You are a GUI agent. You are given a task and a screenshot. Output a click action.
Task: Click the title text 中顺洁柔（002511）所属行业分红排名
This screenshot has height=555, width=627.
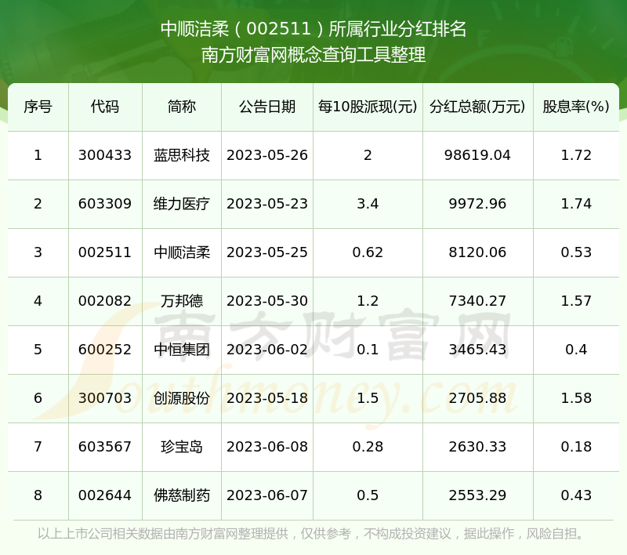coord(313,30)
